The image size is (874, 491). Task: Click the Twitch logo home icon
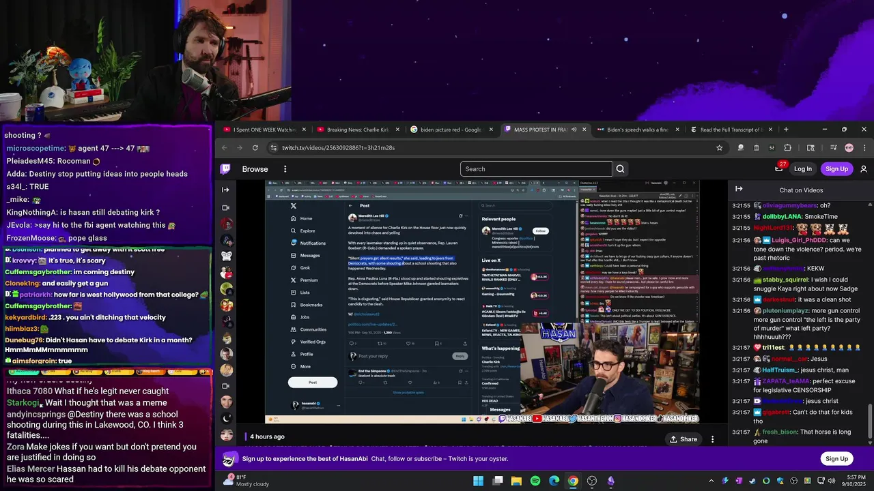pyautogui.click(x=225, y=169)
